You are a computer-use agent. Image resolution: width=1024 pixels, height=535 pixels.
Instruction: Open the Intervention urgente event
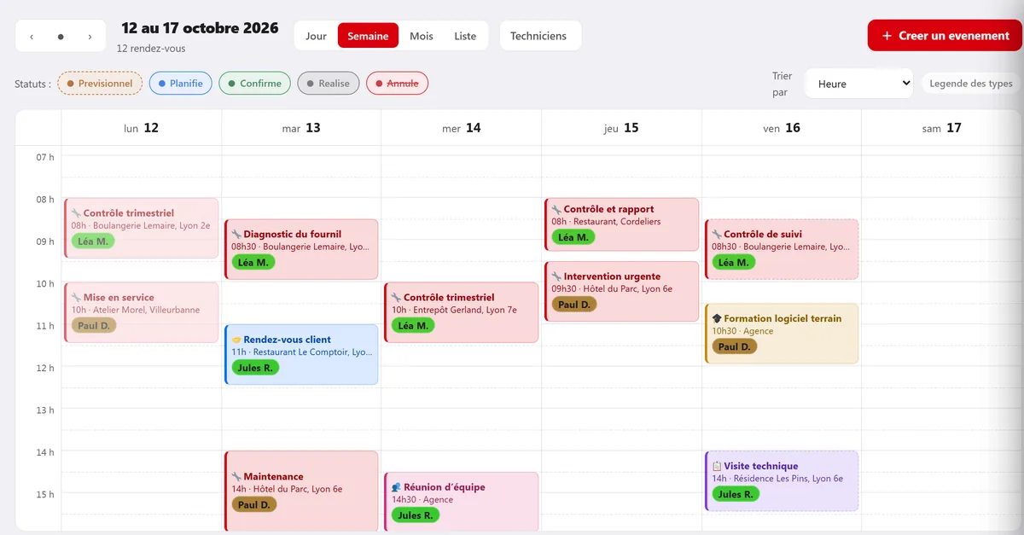[x=622, y=291]
